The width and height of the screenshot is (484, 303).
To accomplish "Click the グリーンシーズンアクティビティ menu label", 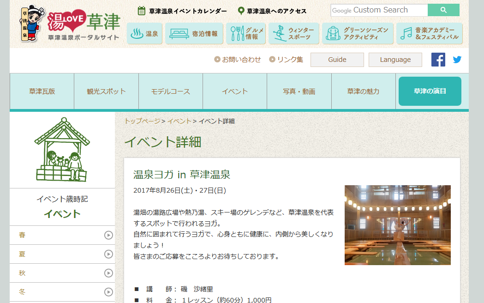I will (366, 33).
